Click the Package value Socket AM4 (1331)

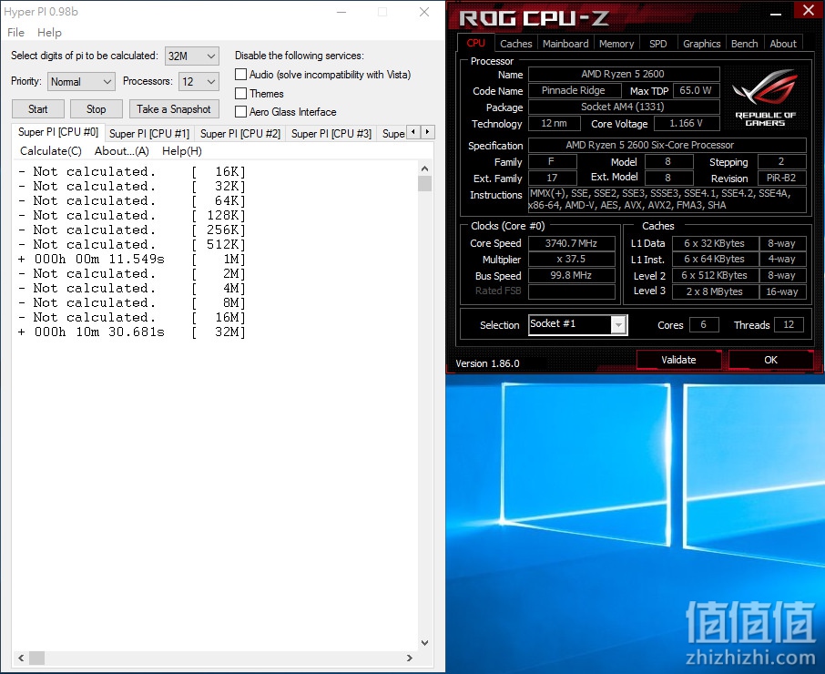[624, 107]
